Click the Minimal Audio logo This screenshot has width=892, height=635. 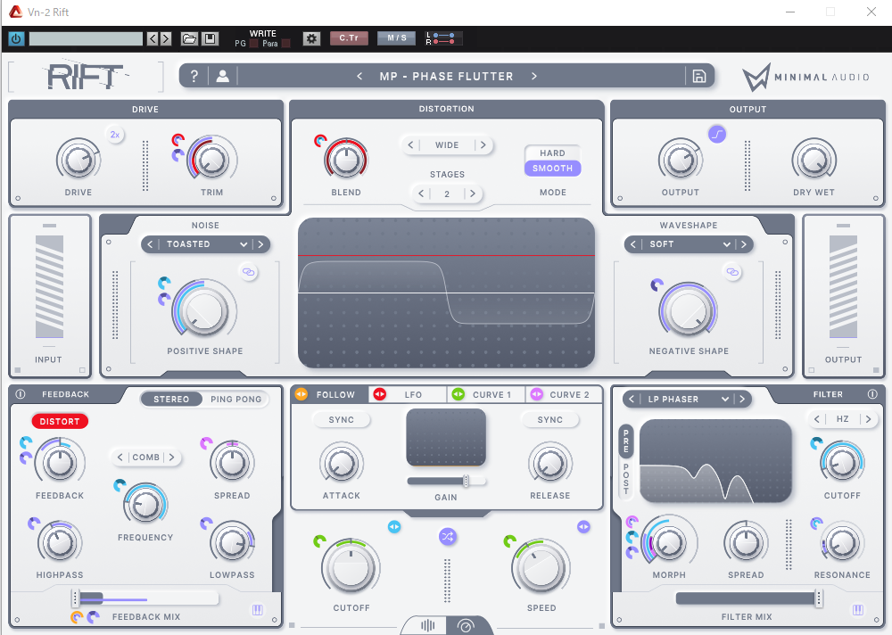click(806, 78)
